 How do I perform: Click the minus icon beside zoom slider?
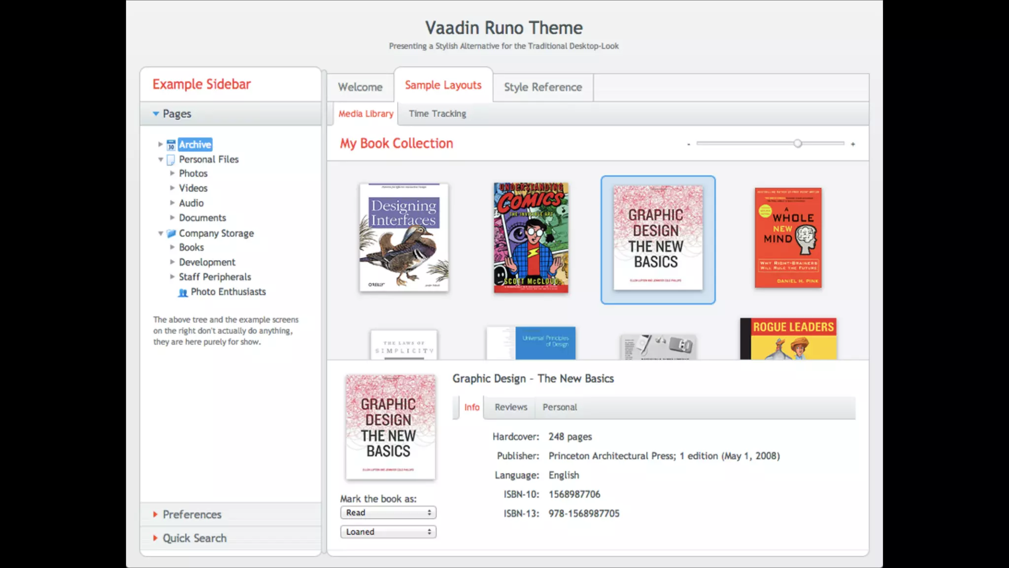(688, 144)
